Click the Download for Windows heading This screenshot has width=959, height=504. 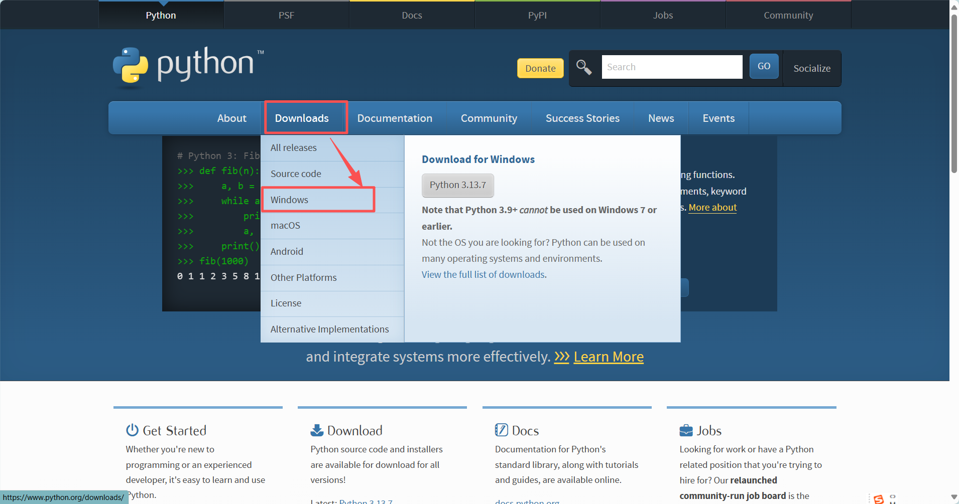pyautogui.click(x=478, y=159)
